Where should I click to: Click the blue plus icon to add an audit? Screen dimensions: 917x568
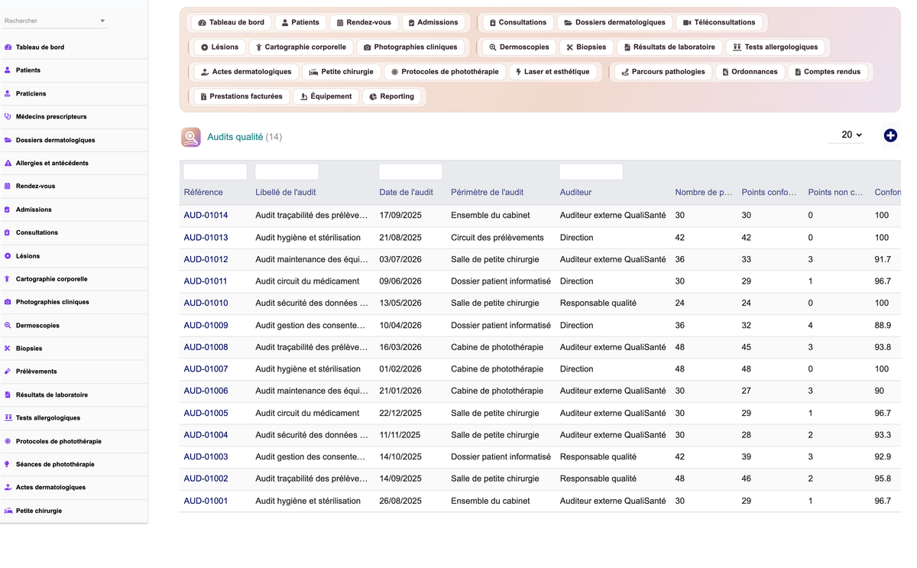pyautogui.click(x=890, y=135)
